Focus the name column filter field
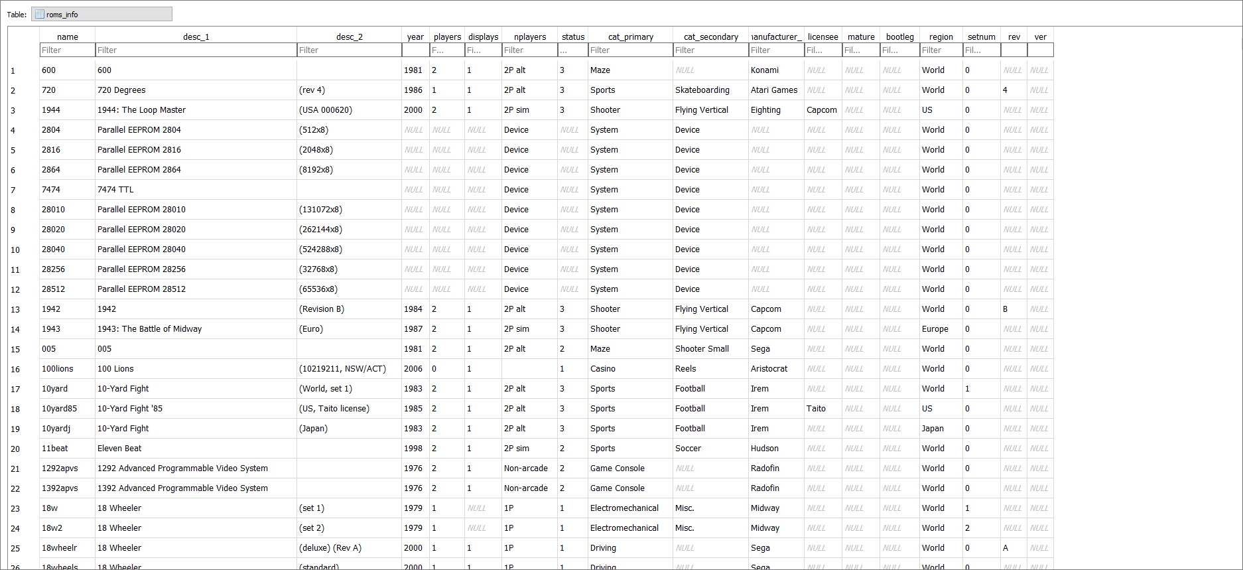The width and height of the screenshot is (1243, 570). [x=67, y=50]
